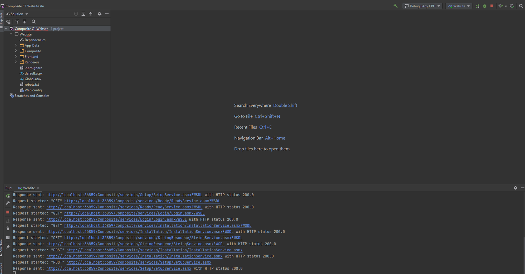Open ReadyService.asmx?WSDL link on Response sent line
Image resolution: width=525 pixels, height=274 pixels.
pos(124,207)
